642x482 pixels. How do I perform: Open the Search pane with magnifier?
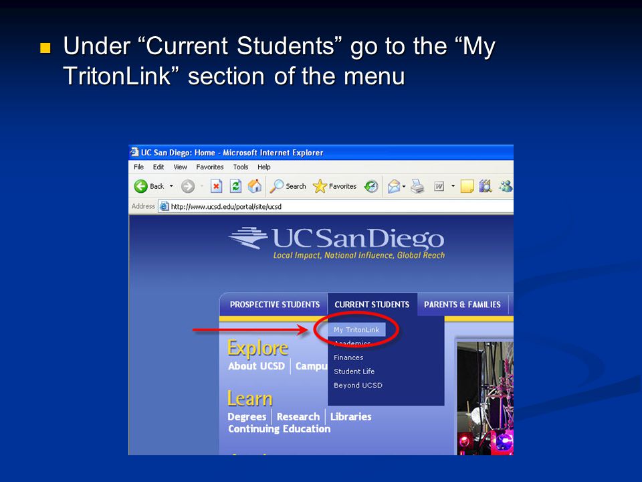point(288,186)
